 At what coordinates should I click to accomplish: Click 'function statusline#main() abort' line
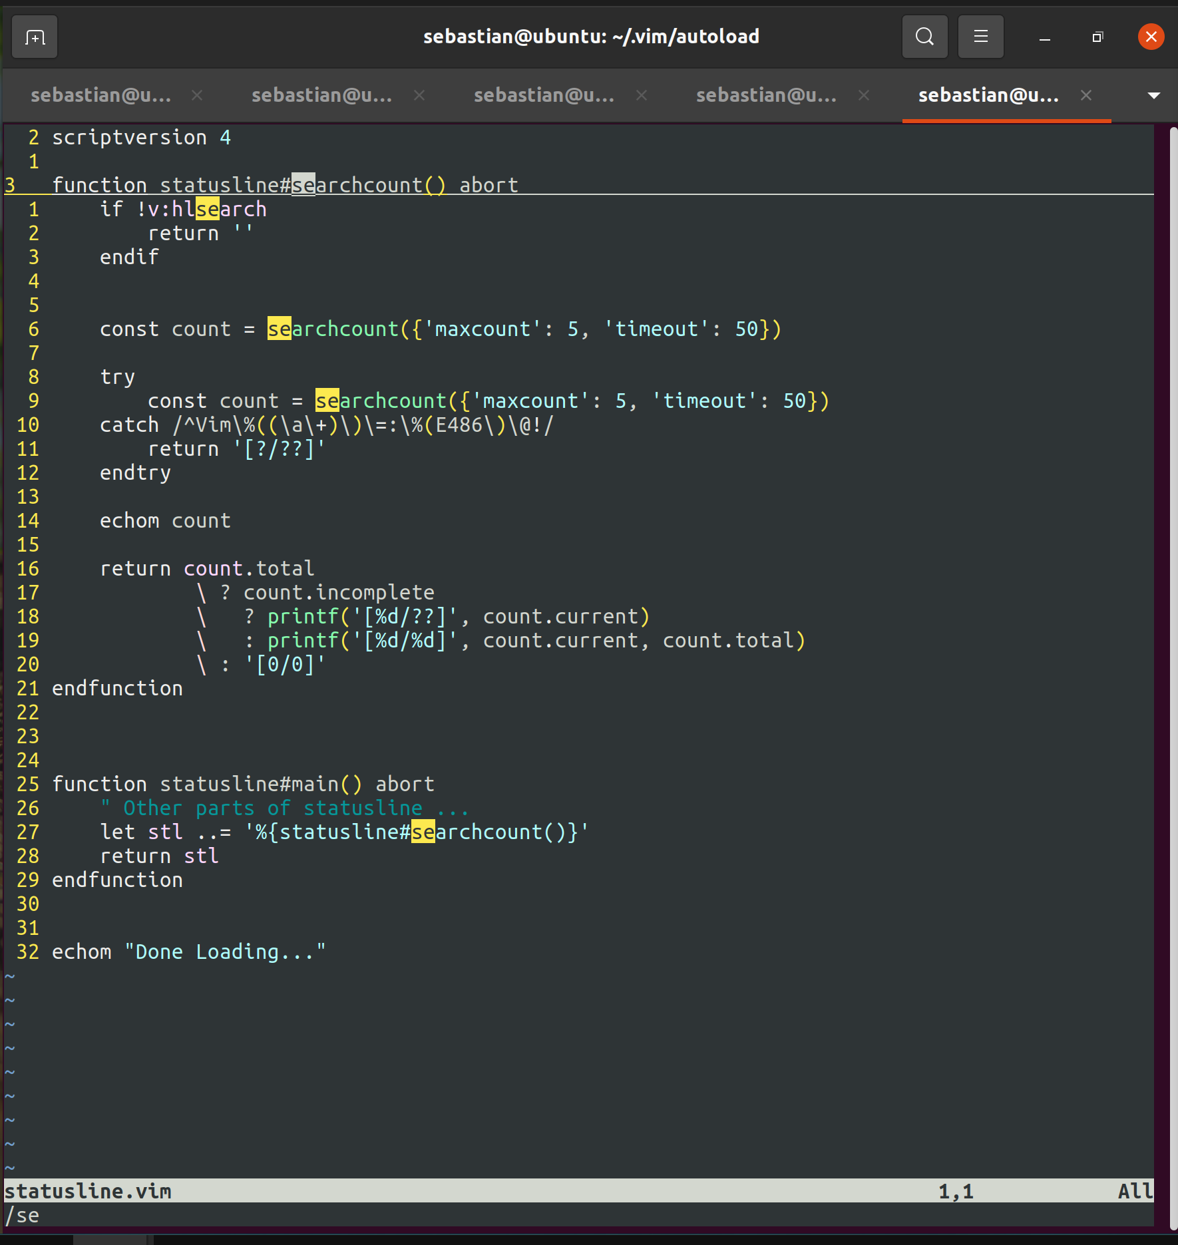pos(243,784)
